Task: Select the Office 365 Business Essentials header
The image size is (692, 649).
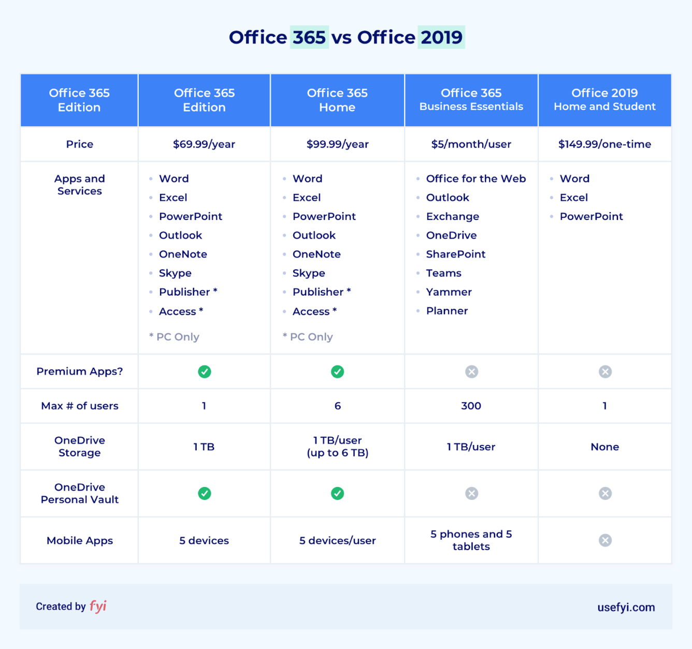Action: click(471, 100)
